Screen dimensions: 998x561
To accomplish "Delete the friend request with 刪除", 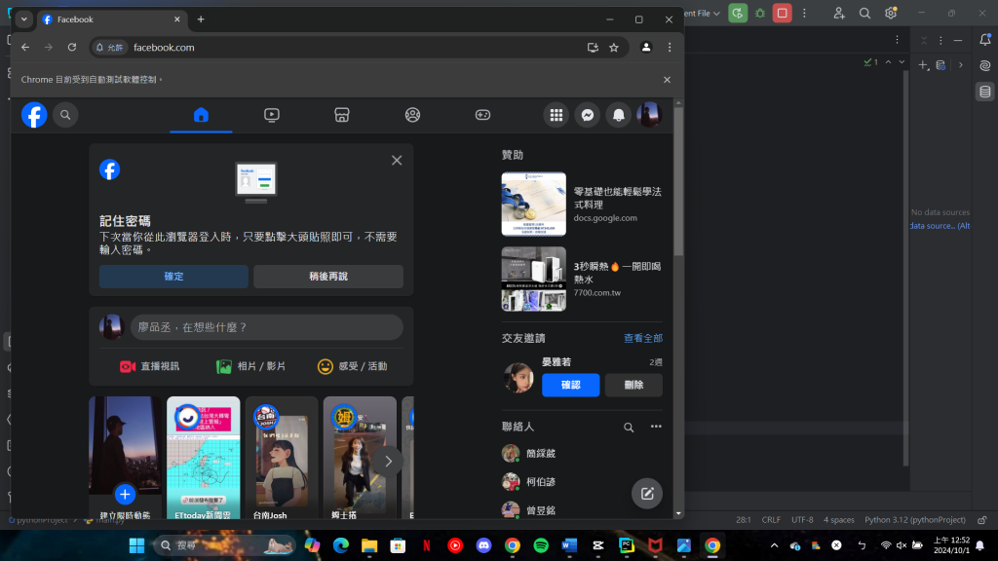I will coord(633,385).
